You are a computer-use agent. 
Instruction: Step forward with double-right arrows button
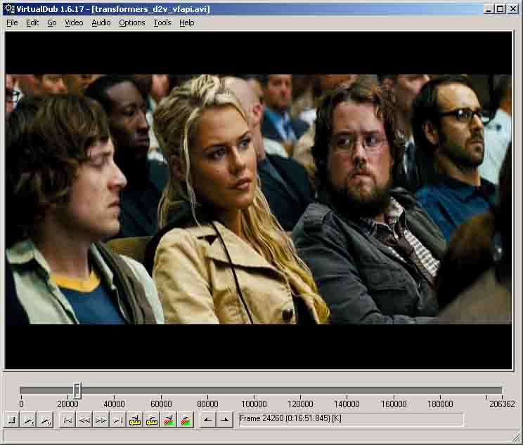click(101, 420)
